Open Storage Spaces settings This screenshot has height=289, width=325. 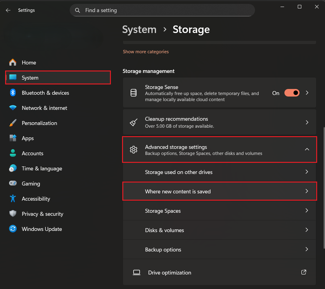coord(220,211)
